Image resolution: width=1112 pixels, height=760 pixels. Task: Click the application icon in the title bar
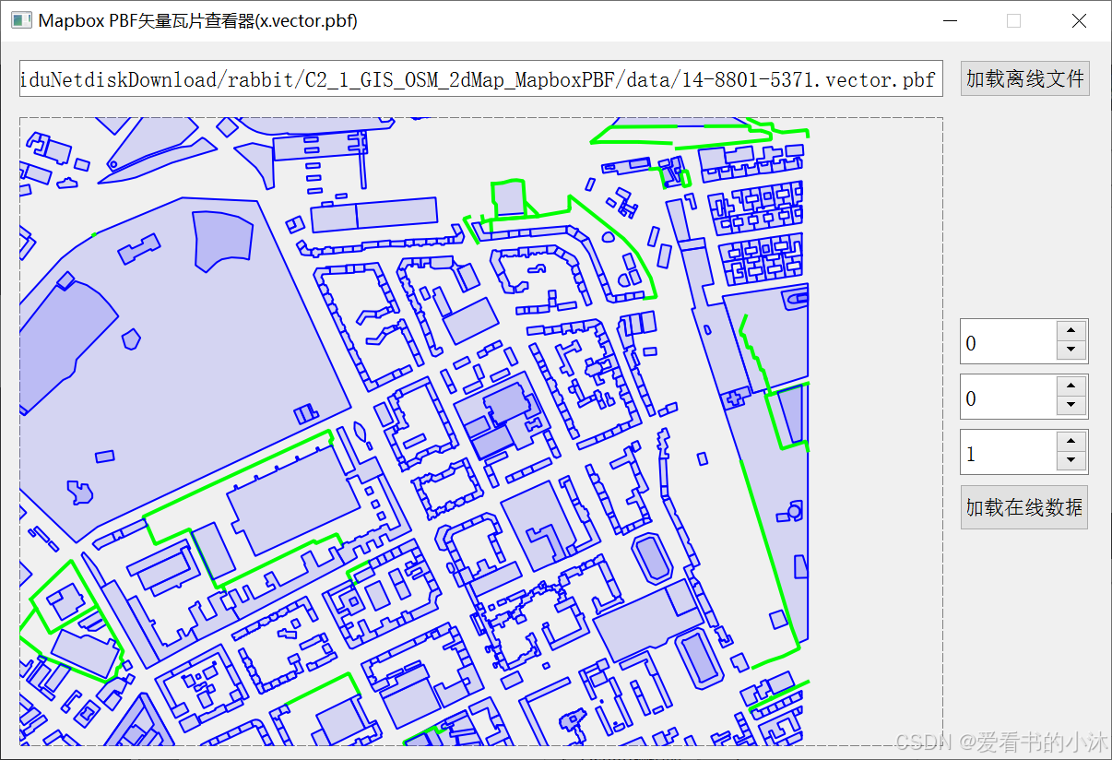click(x=20, y=19)
